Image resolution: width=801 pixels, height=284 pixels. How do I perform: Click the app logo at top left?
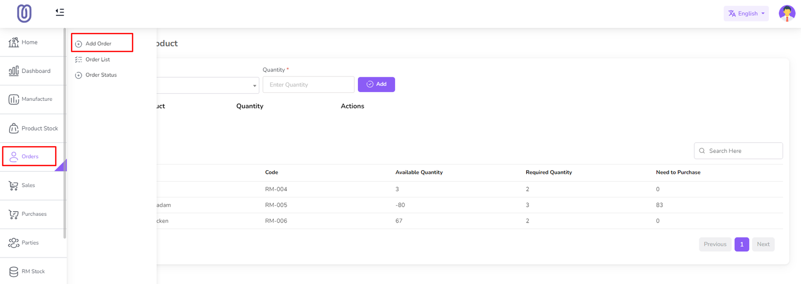pyautogui.click(x=24, y=13)
